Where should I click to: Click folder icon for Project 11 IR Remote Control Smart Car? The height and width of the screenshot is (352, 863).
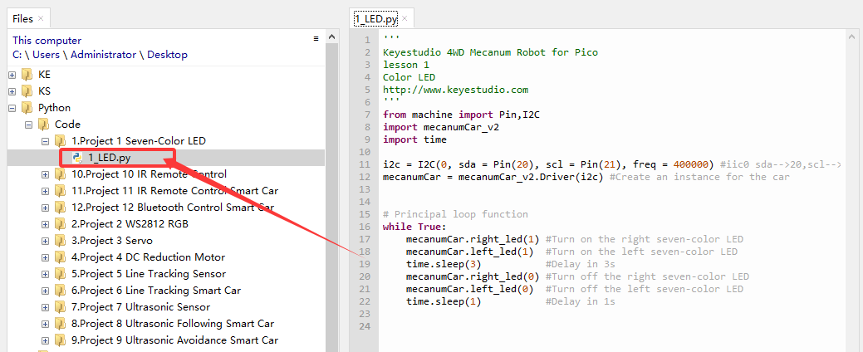tap(60, 191)
